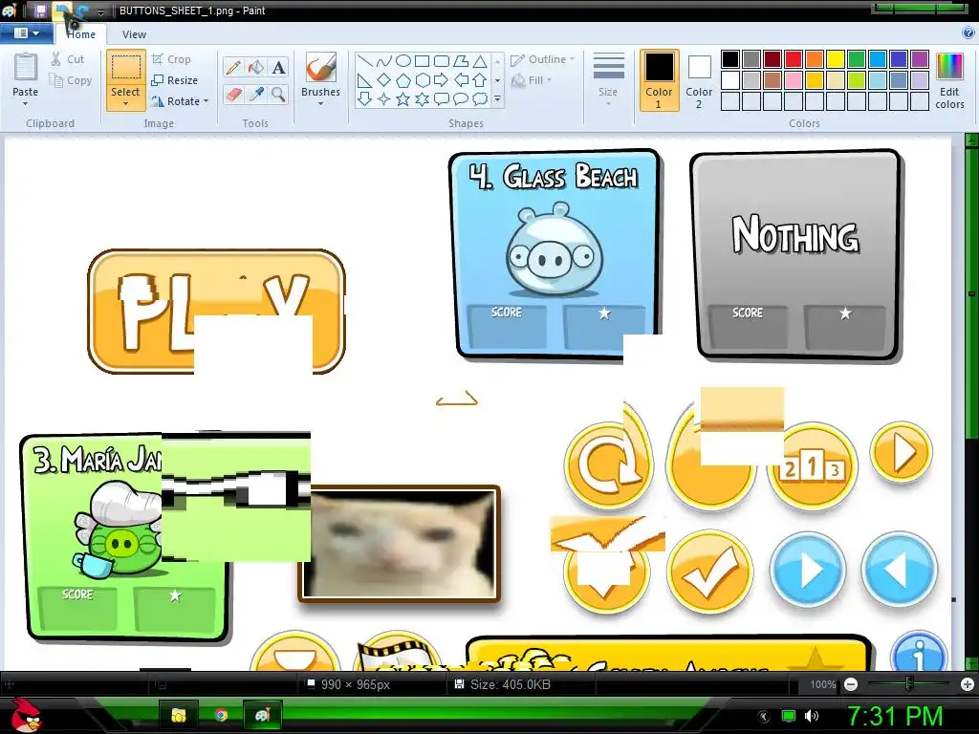Pick the pink color swatch

794,80
